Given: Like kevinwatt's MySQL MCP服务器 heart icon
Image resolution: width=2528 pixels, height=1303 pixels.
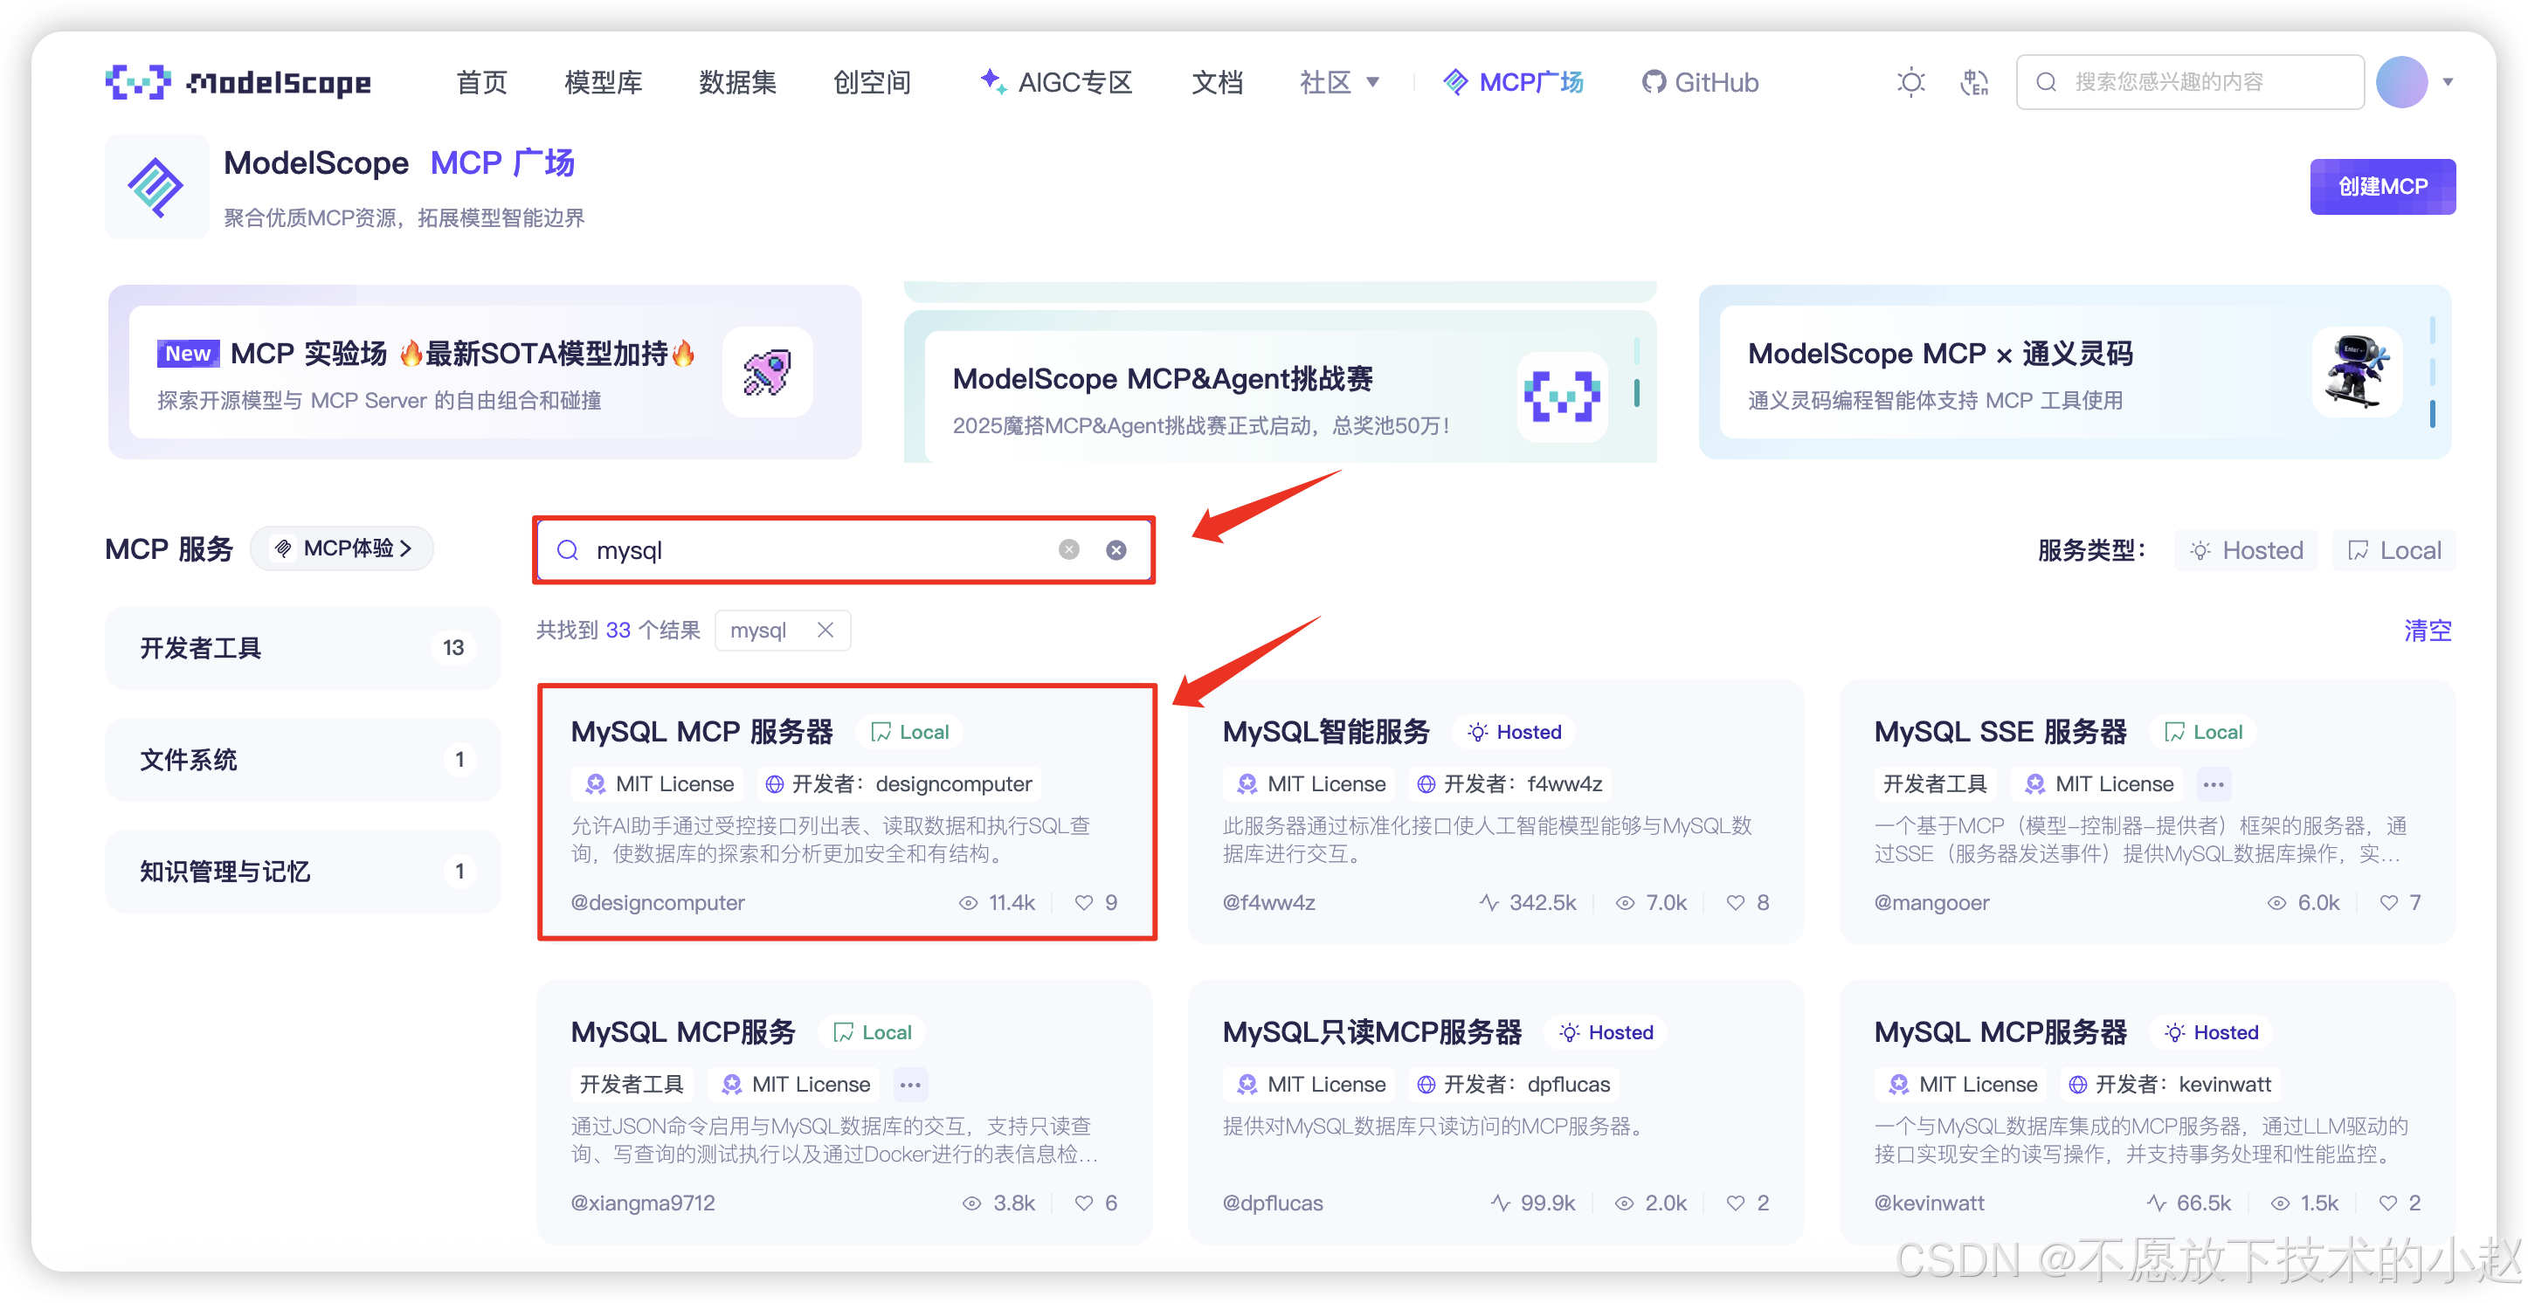Looking at the screenshot, I should [2387, 1203].
